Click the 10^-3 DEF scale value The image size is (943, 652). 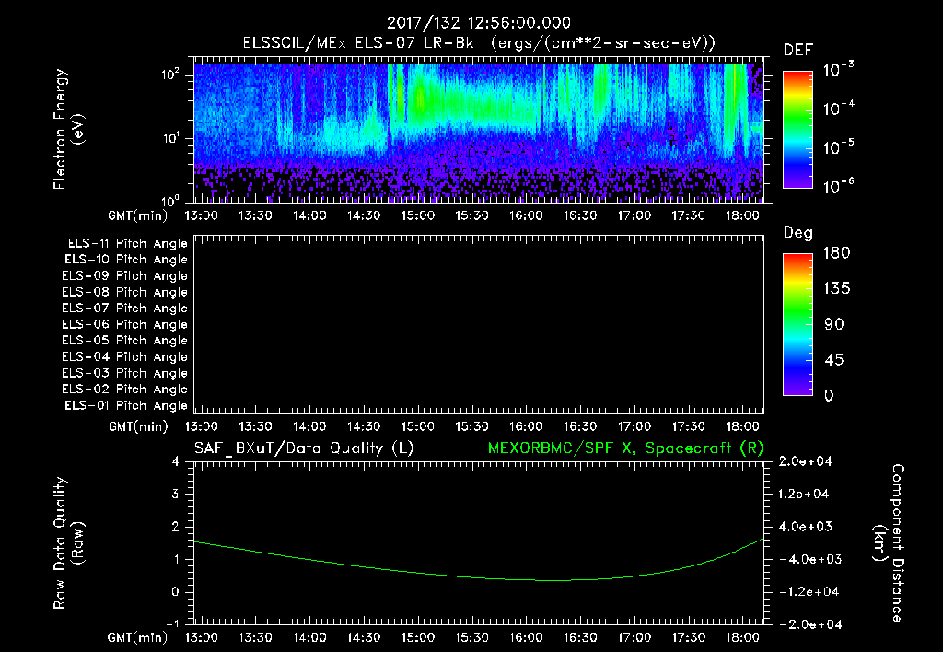(838, 70)
